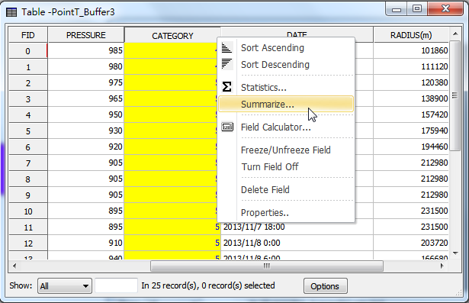This screenshot has width=469, height=303.
Task: Click the vertical scrollbar thumb
Action: coord(455,95)
